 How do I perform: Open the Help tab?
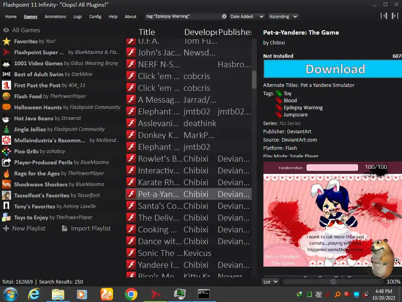(x=113, y=17)
